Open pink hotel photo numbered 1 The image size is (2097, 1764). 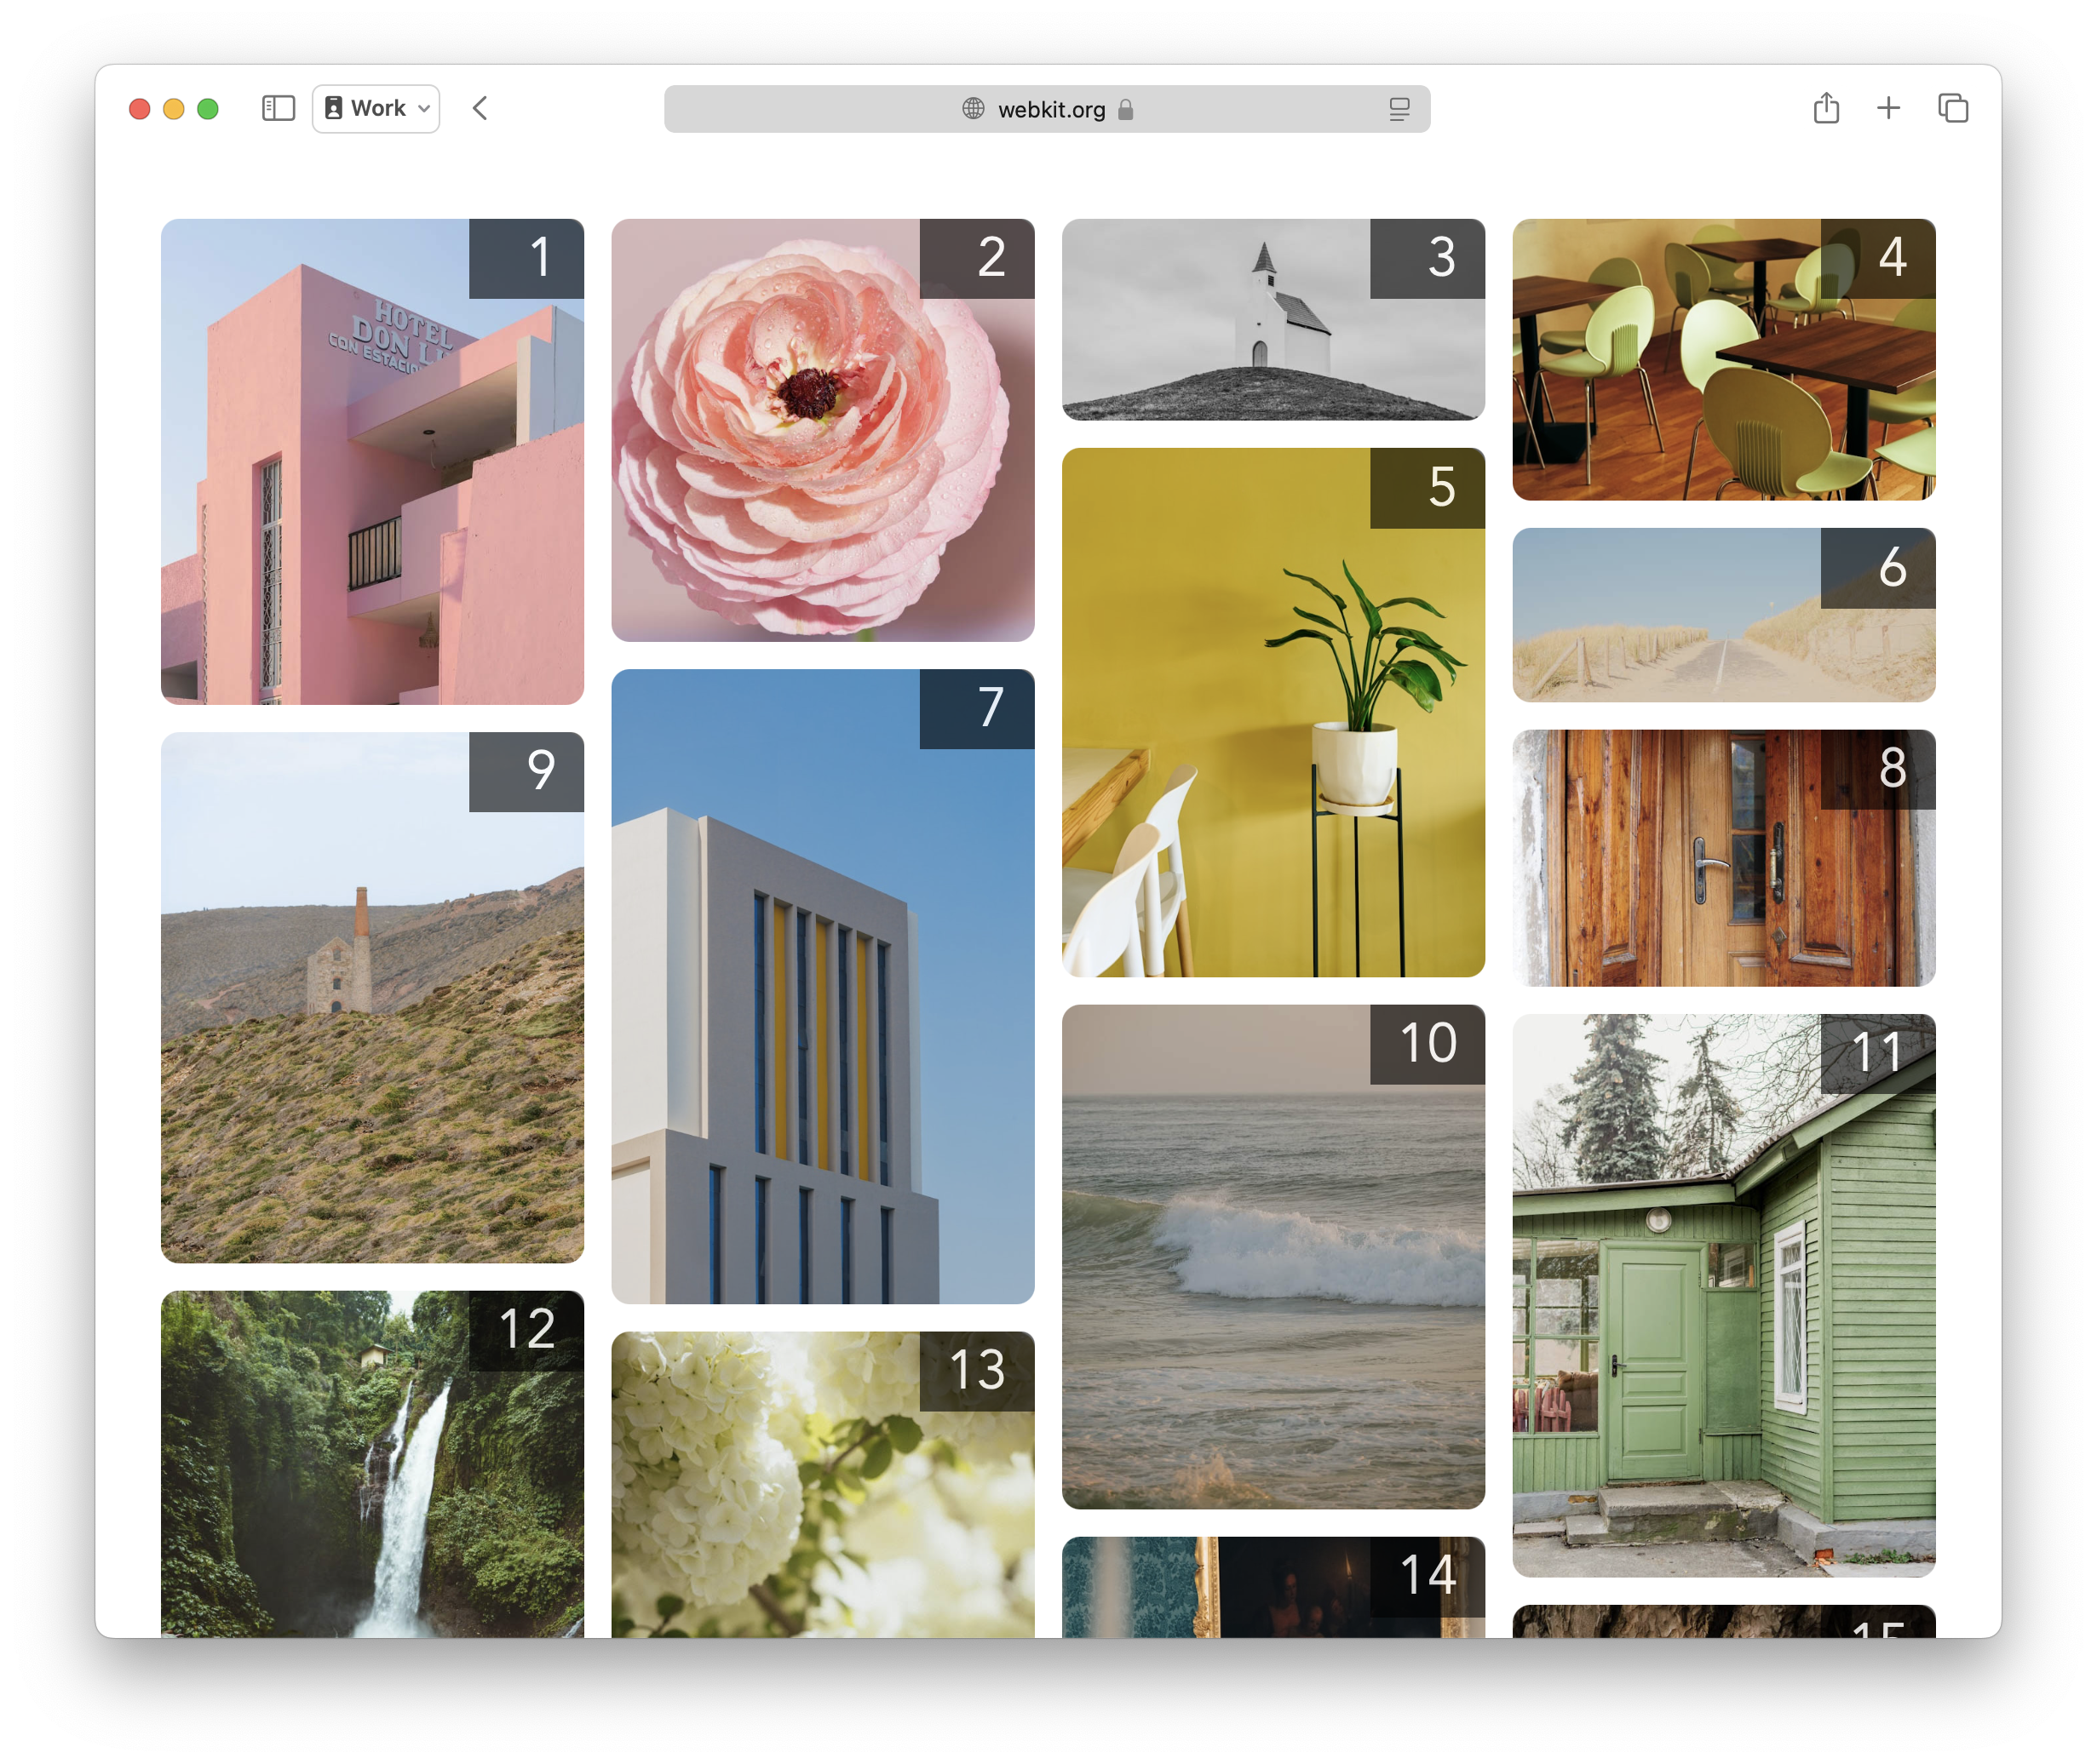coord(372,462)
